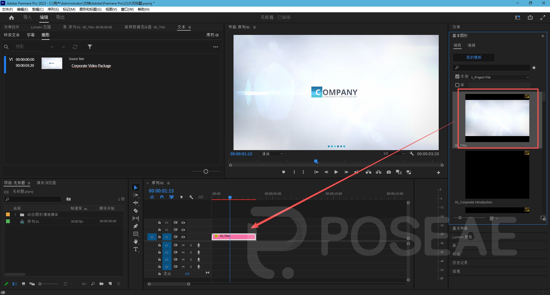Open the 图形和标题(G) menu
Viewport: 550px width, 295px height.
(x=90, y=9)
